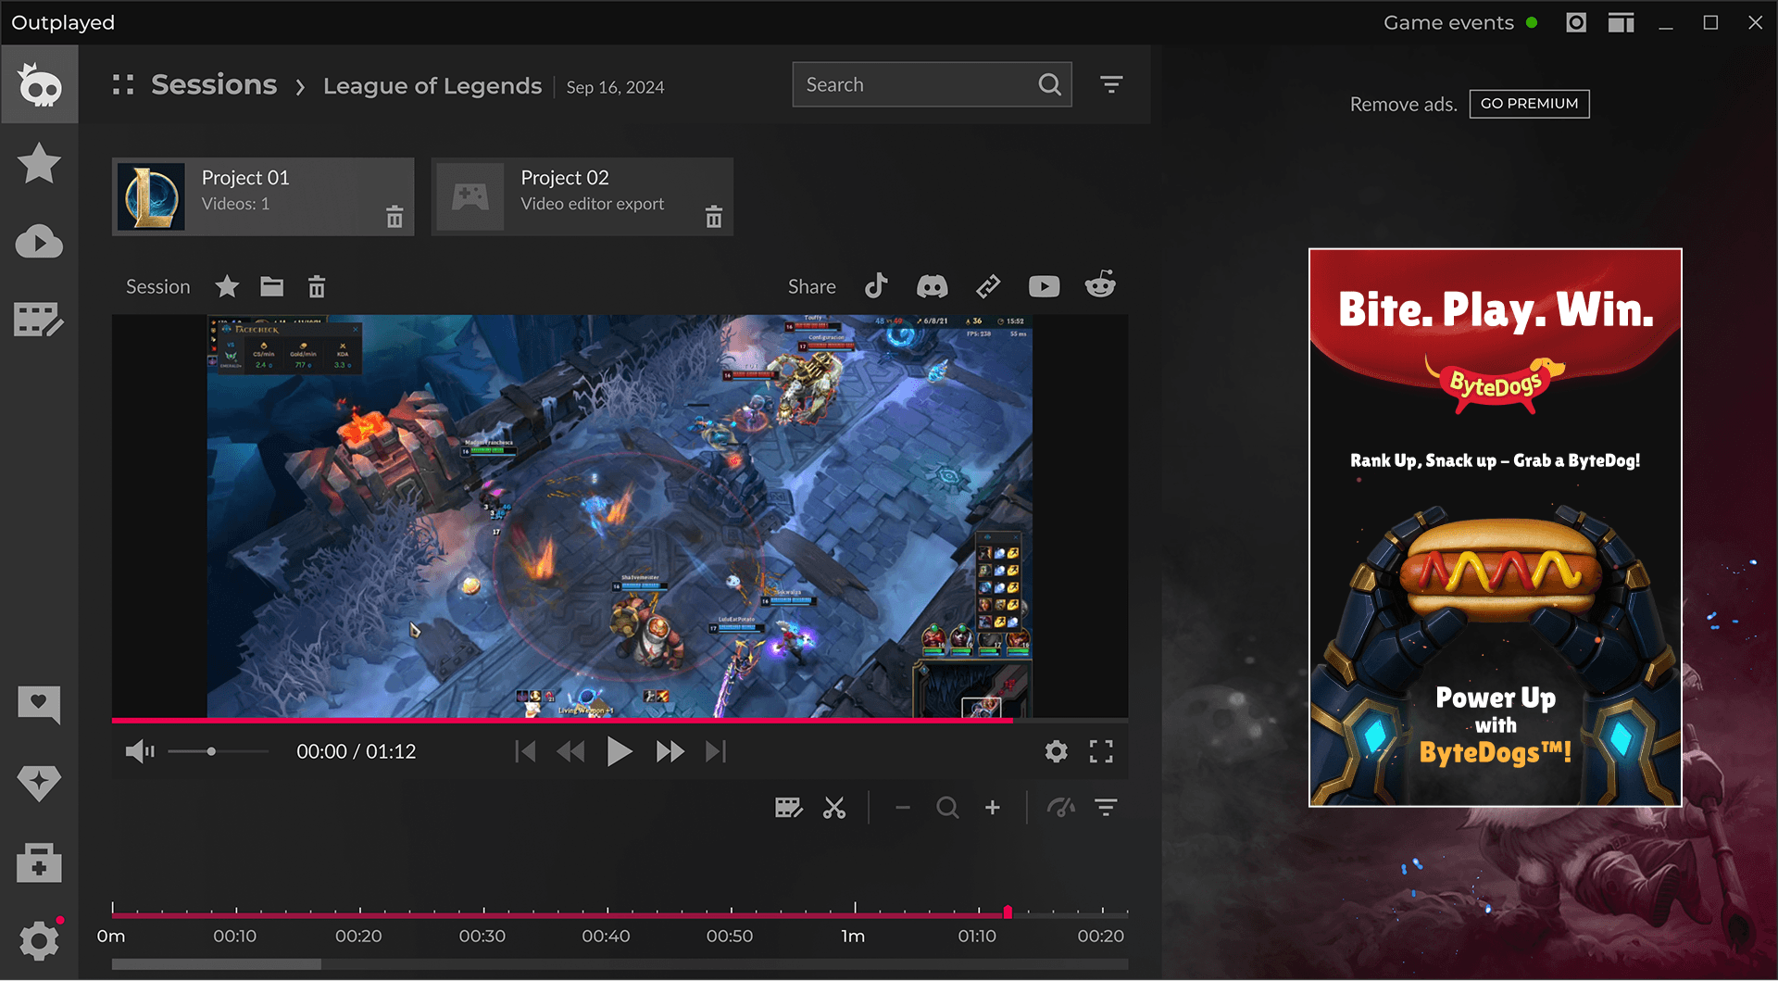Click the gameplay video preview
This screenshot has width=1778, height=981.
point(620,516)
